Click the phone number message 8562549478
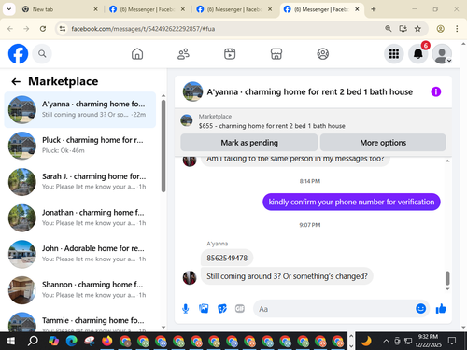 (227, 258)
